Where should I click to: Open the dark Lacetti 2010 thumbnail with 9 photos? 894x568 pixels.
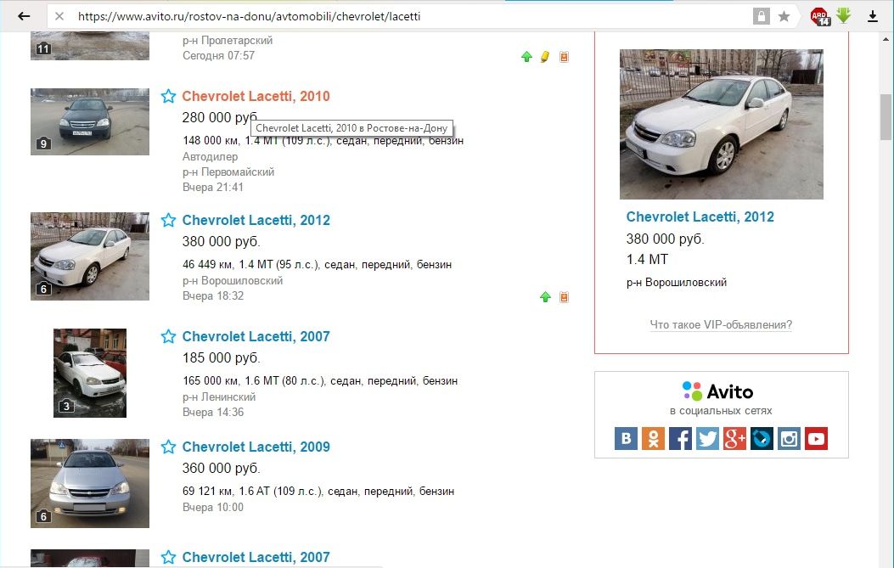point(90,121)
